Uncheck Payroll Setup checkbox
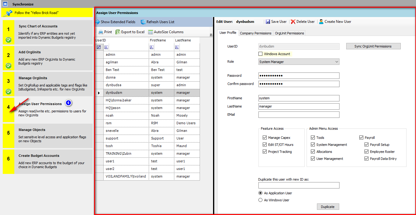 coord(366,145)
